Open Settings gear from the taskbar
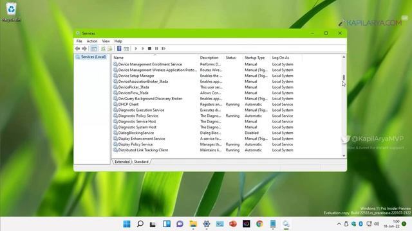The height and width of the screenshot is (231, 412). [207, 224]
